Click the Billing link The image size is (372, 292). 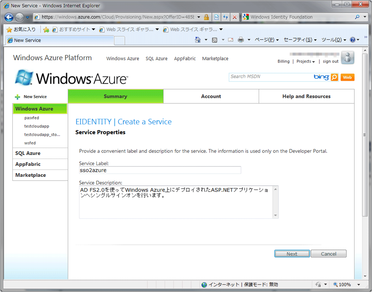[x=283, y=61]
